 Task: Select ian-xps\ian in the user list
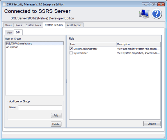pyautogui.click(x=35, y=47)
